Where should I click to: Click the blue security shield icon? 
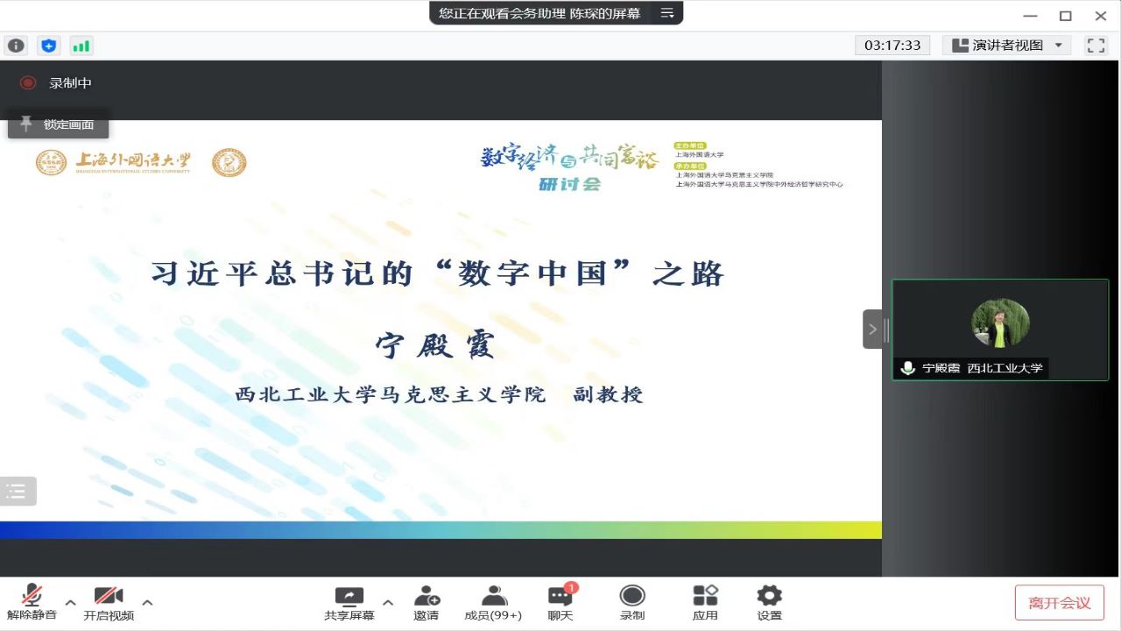(x=48, y=46)
